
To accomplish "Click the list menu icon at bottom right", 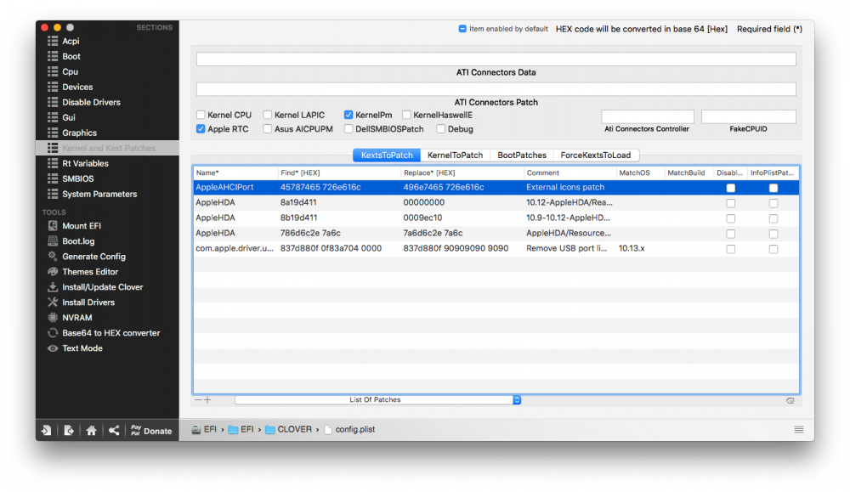I will tap(798, 430).
